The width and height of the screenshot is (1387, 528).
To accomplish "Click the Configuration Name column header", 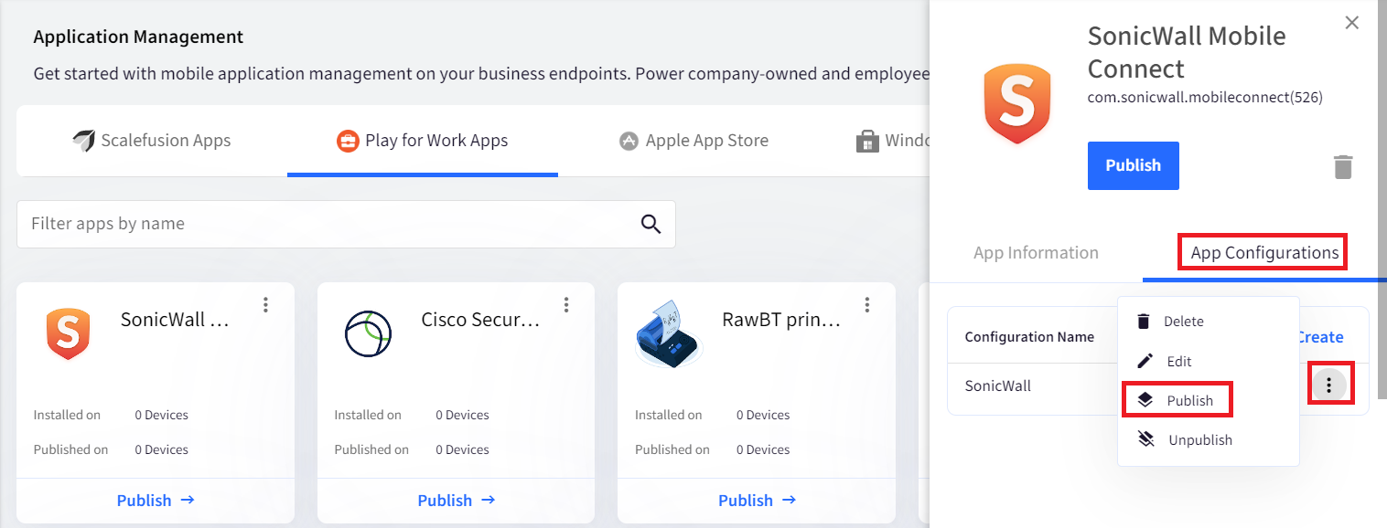I will 1029,337.
